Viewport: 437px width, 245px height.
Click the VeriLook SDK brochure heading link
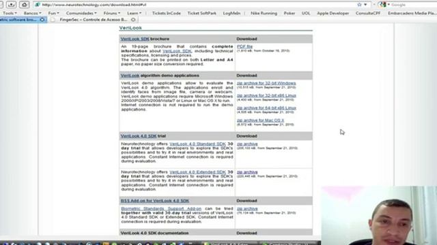(x=135, y=39)
